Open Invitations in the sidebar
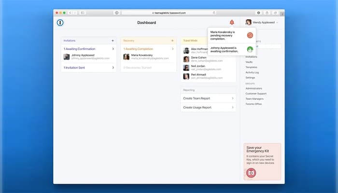The width and height of the screenshot is (338, 193). tap(251, 57)
